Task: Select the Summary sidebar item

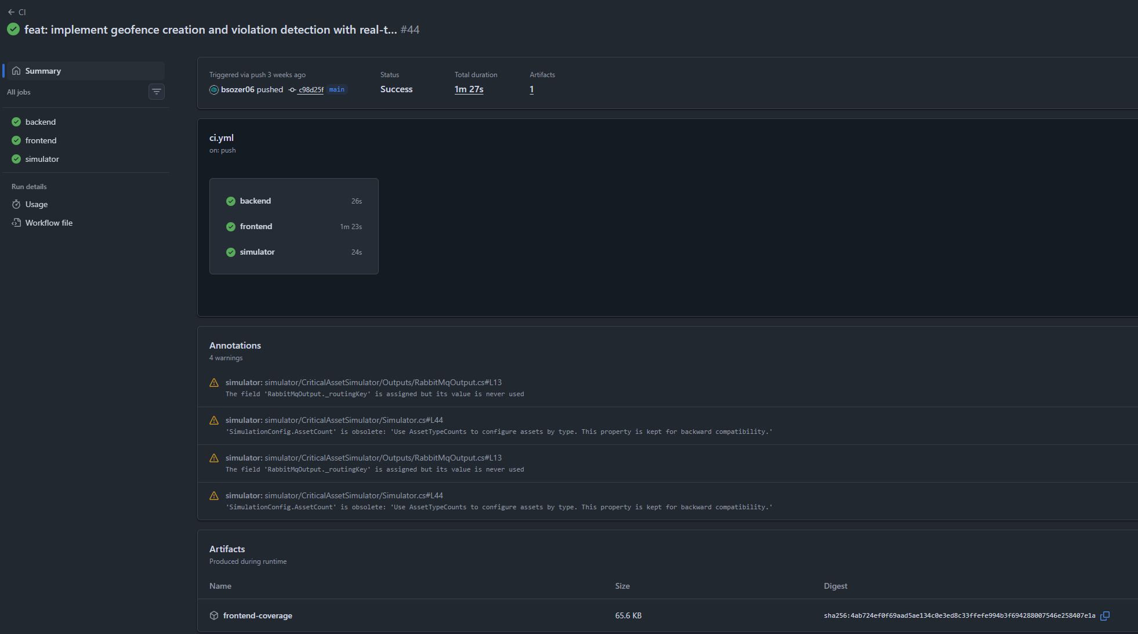Action: [43, 71]
